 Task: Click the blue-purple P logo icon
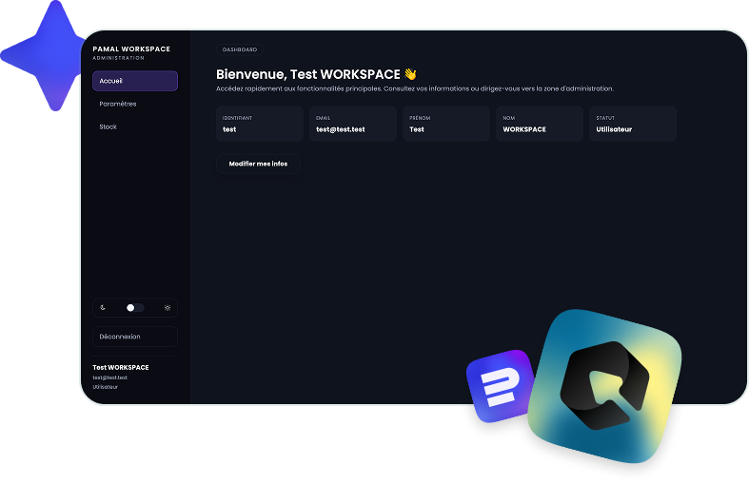(x=500, y=386)
